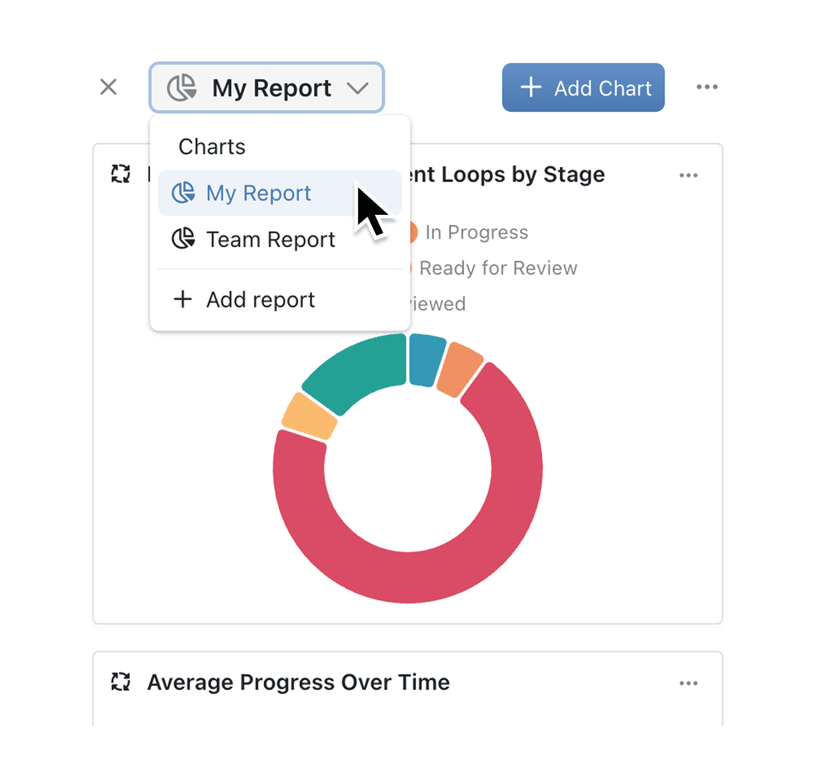The width and height of the screenshot is (814, 774).
Task: Open the top-right ellipsis options menu
Action: tap(707, 87)
